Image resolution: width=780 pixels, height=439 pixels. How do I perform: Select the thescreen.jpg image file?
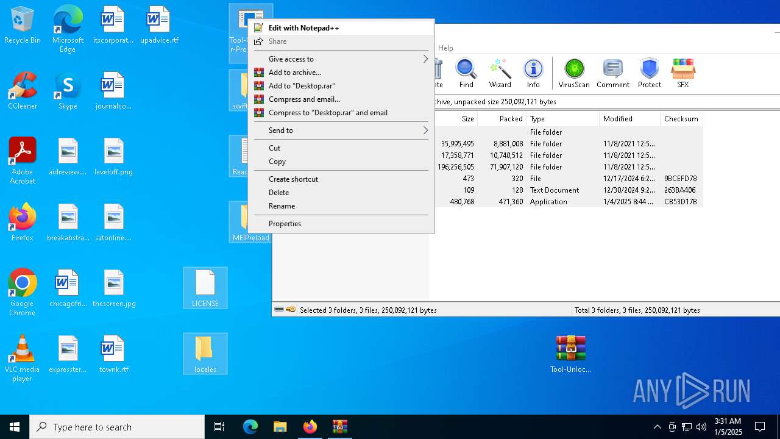(113, 289)
